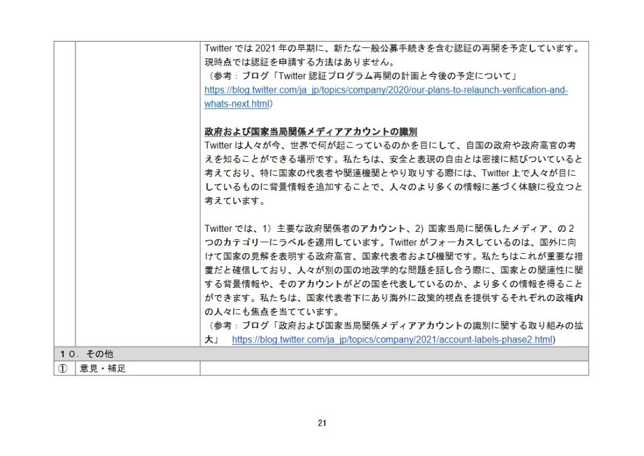Screen dimensions: 644x456
Task: Click the 意見・補足 table cell
Action: pos(103,368)
